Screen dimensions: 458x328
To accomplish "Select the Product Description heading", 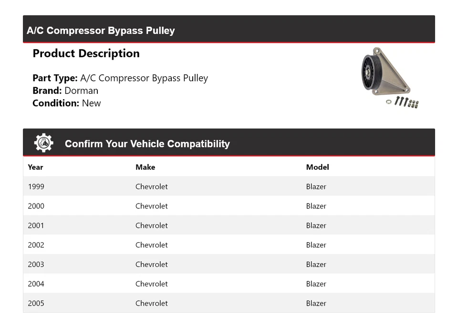I will 86,53.
